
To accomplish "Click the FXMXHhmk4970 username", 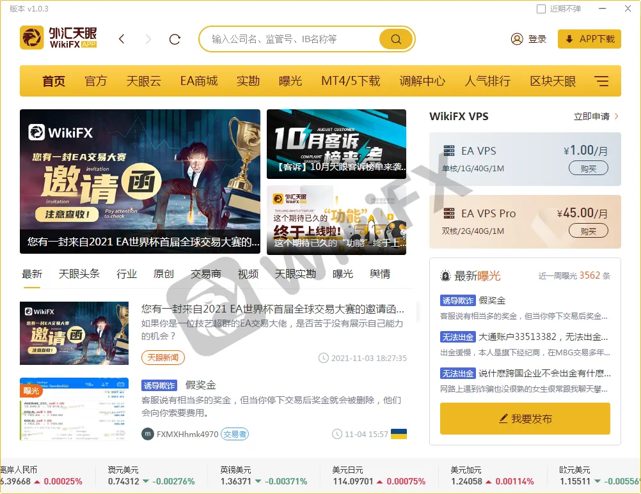I will (x=187, y=434).
